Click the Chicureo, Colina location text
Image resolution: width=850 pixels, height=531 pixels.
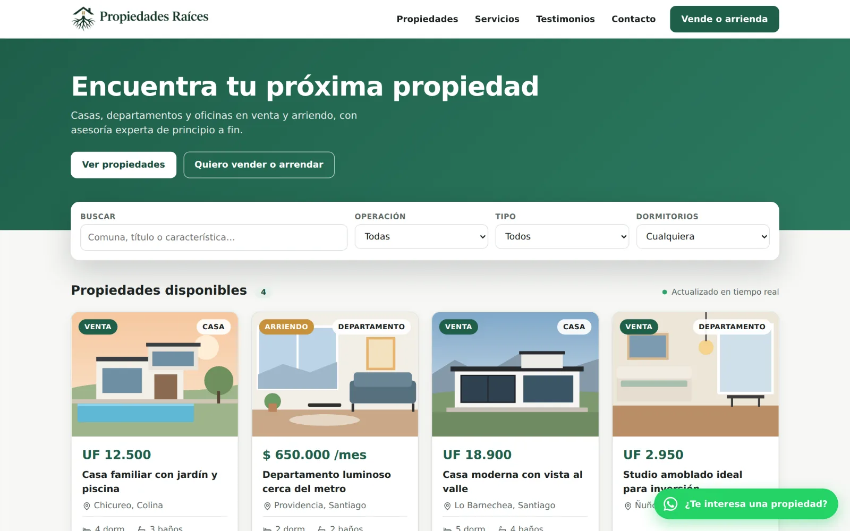click(x=129, y=506)
